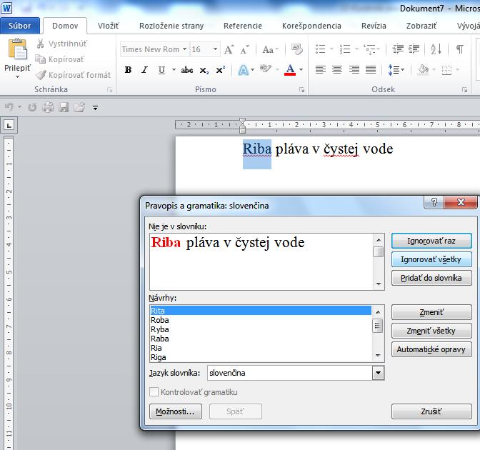This screenshot has height=450, width=480.
Task: Click the Sort A-Z icon
Action: point(436,49)
